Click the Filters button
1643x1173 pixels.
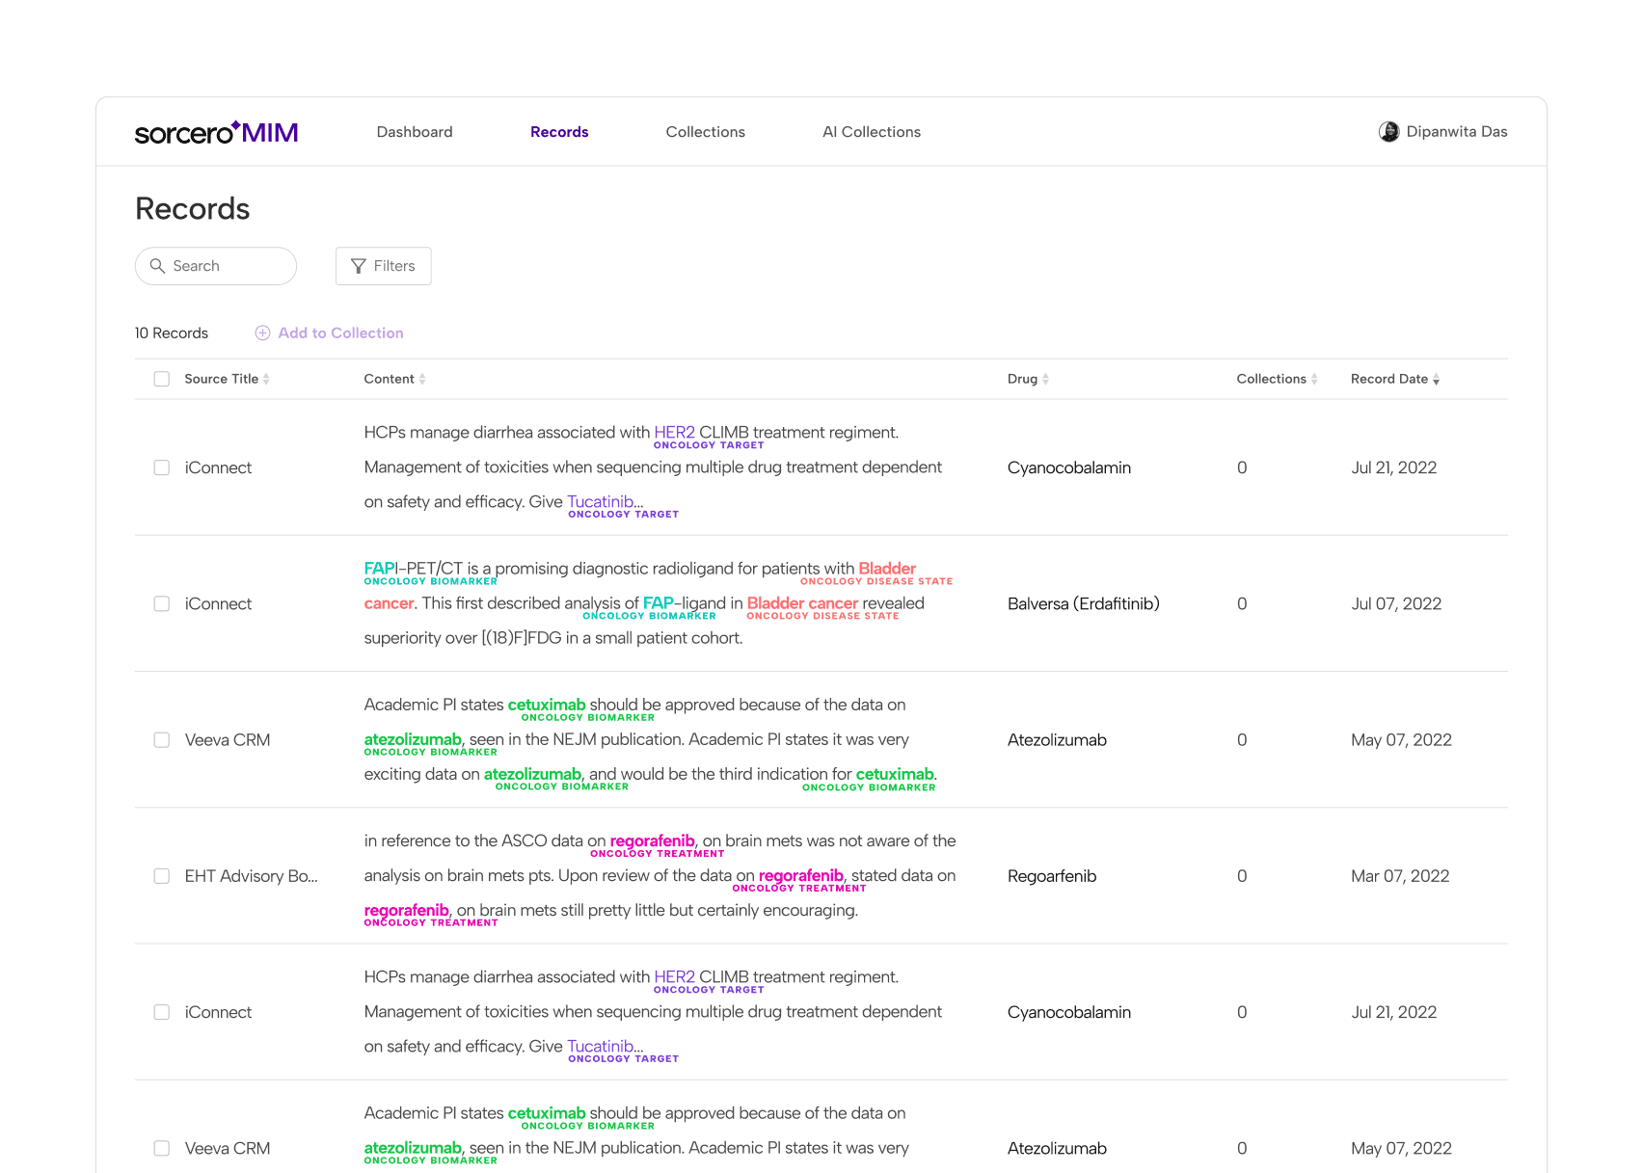click(383, 266)
